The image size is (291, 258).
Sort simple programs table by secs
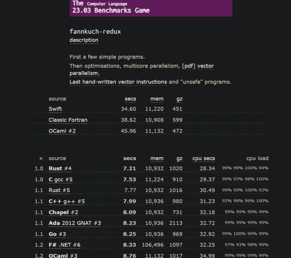(130, 99)
